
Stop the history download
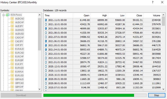[x=157, y=95]
